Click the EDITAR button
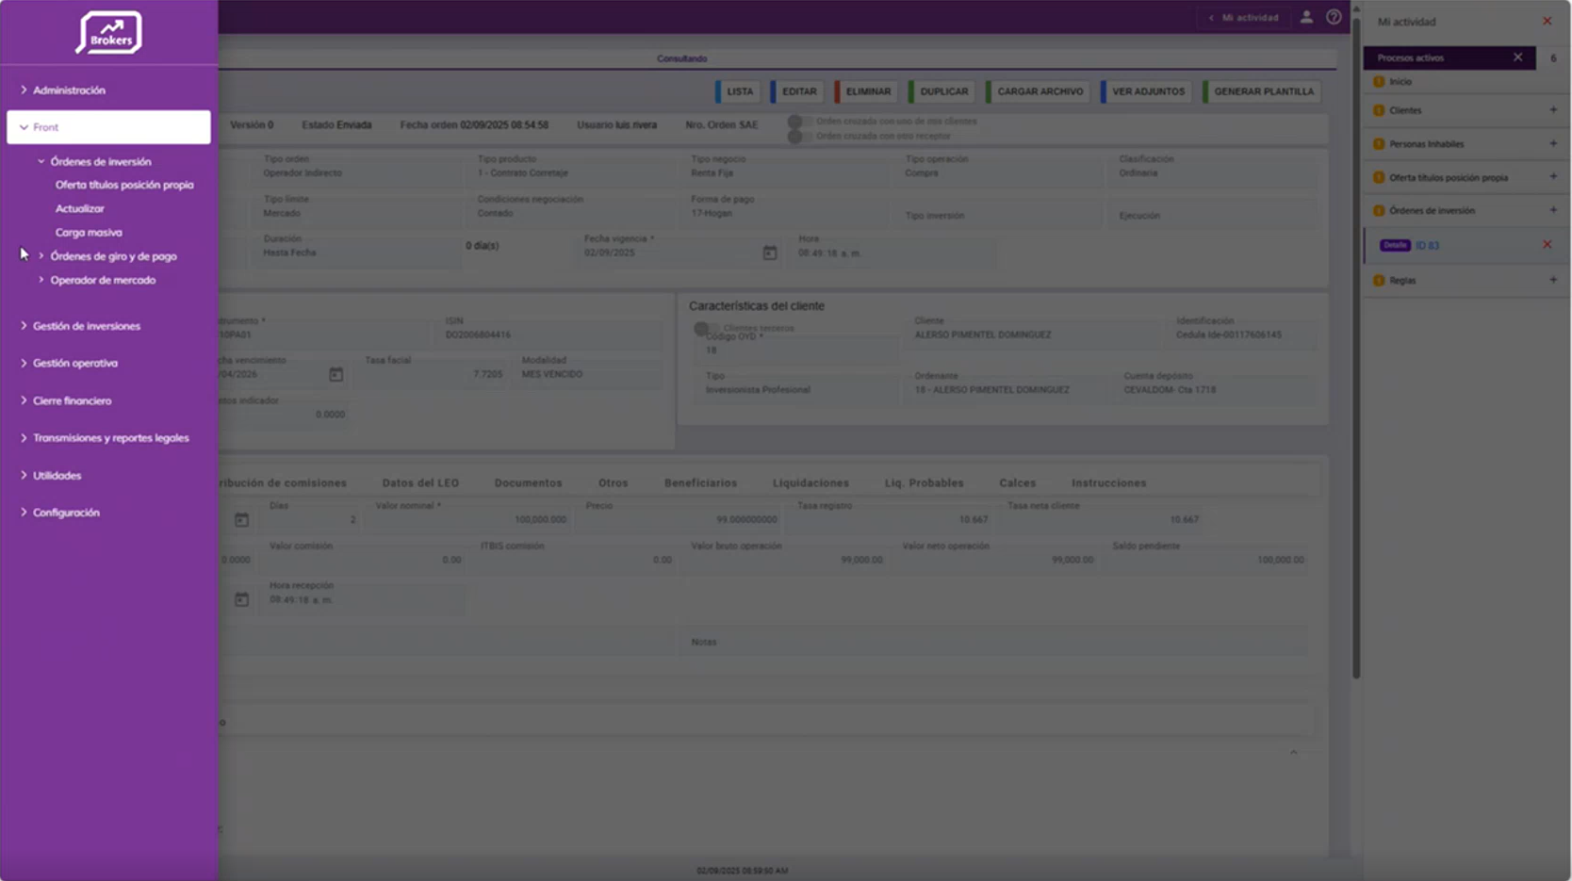The width and height of the screenshot is (1572, 881). tap(798, 91)
